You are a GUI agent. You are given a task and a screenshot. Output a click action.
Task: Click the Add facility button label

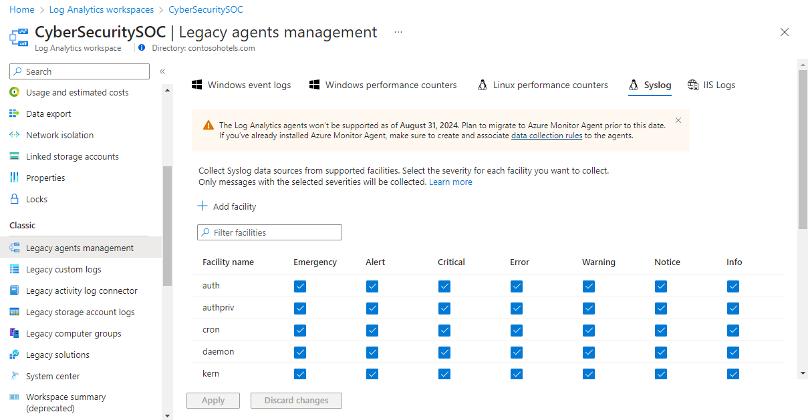click(235, 206)
